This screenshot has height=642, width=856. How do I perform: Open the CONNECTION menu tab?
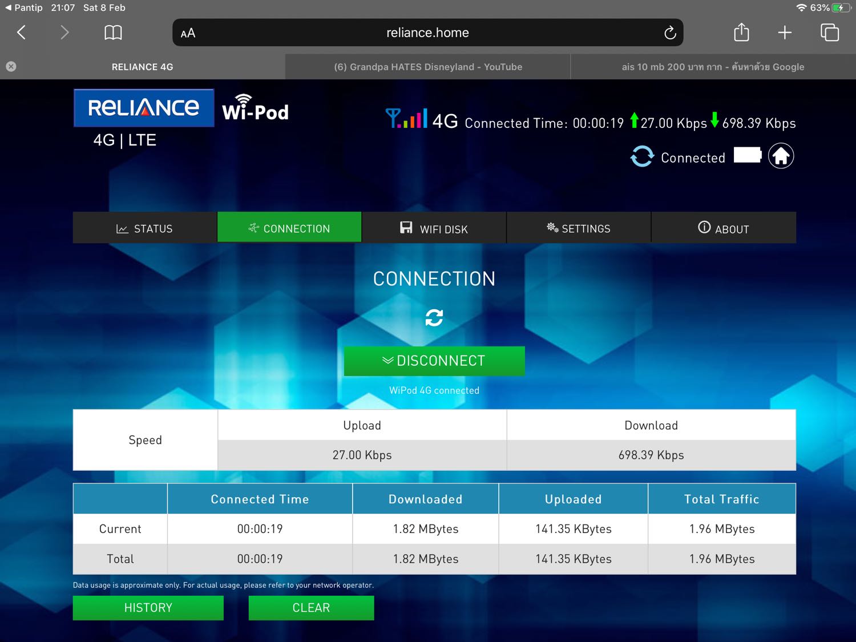289,228
